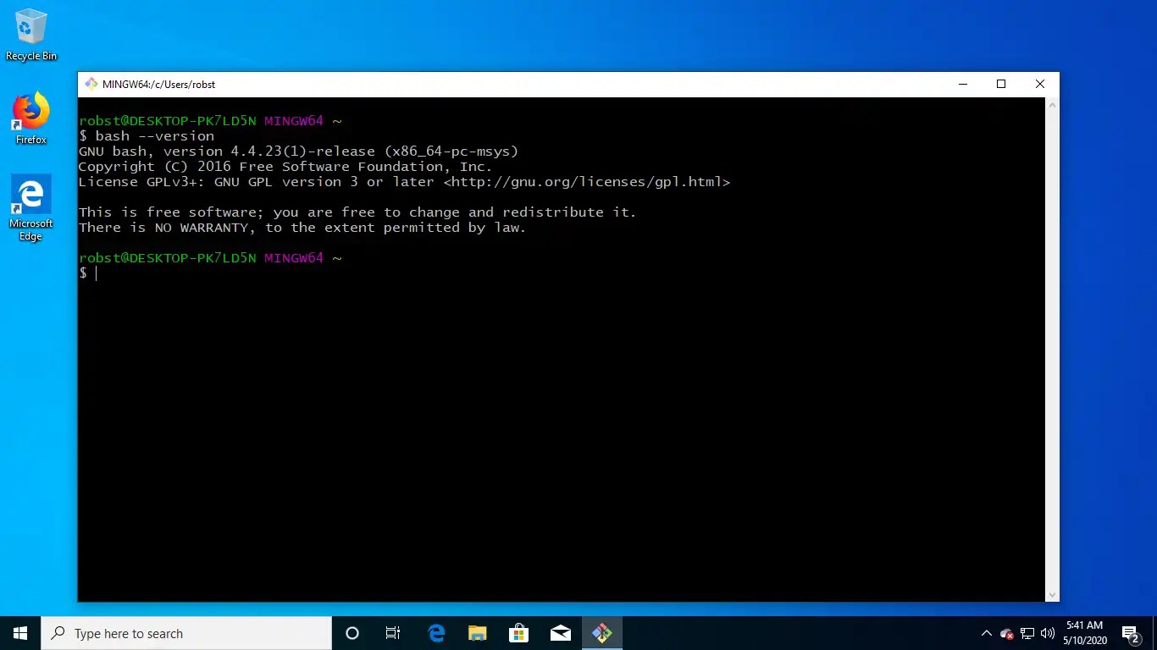Open the Action Center notifications
Image resolution: width=1157 pixels, height=650 pixels.
(x=1129, y=633)
